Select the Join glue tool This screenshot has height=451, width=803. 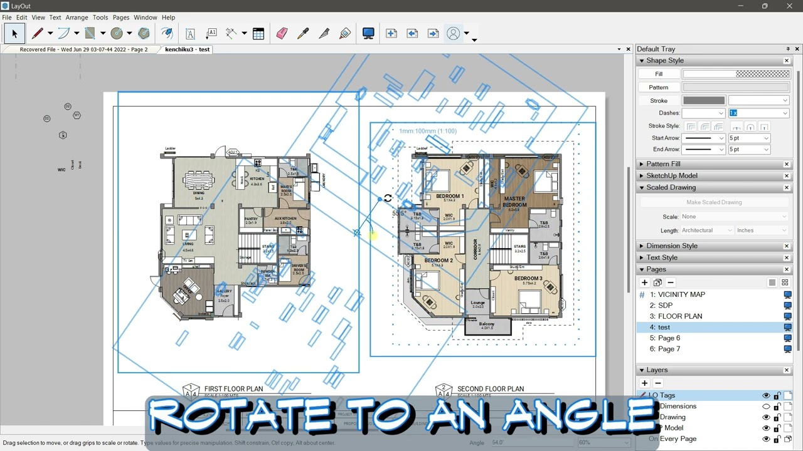point(345,34)
